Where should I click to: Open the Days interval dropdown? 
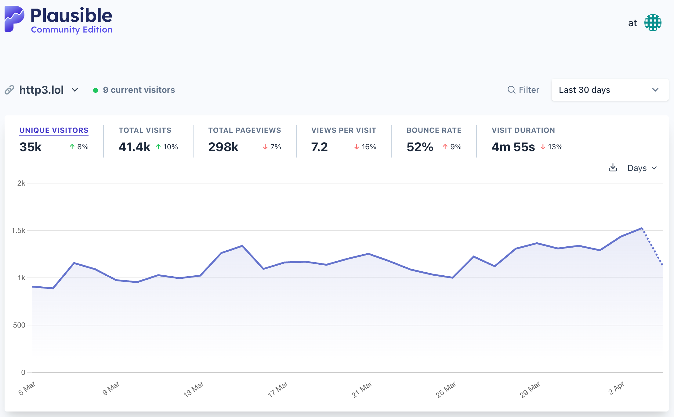642,168
